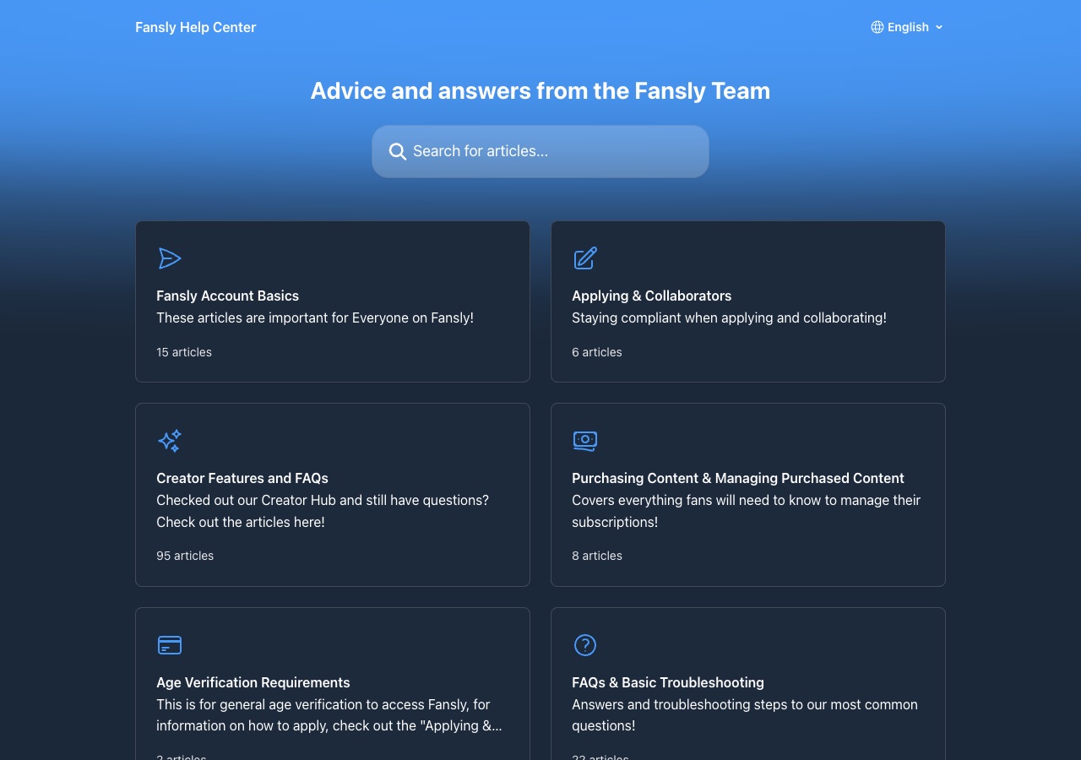Click 'This is for general age verification' description
The width and height of the screenshot is (1081, 760).
pyautogui.click(x=329, y=715)
